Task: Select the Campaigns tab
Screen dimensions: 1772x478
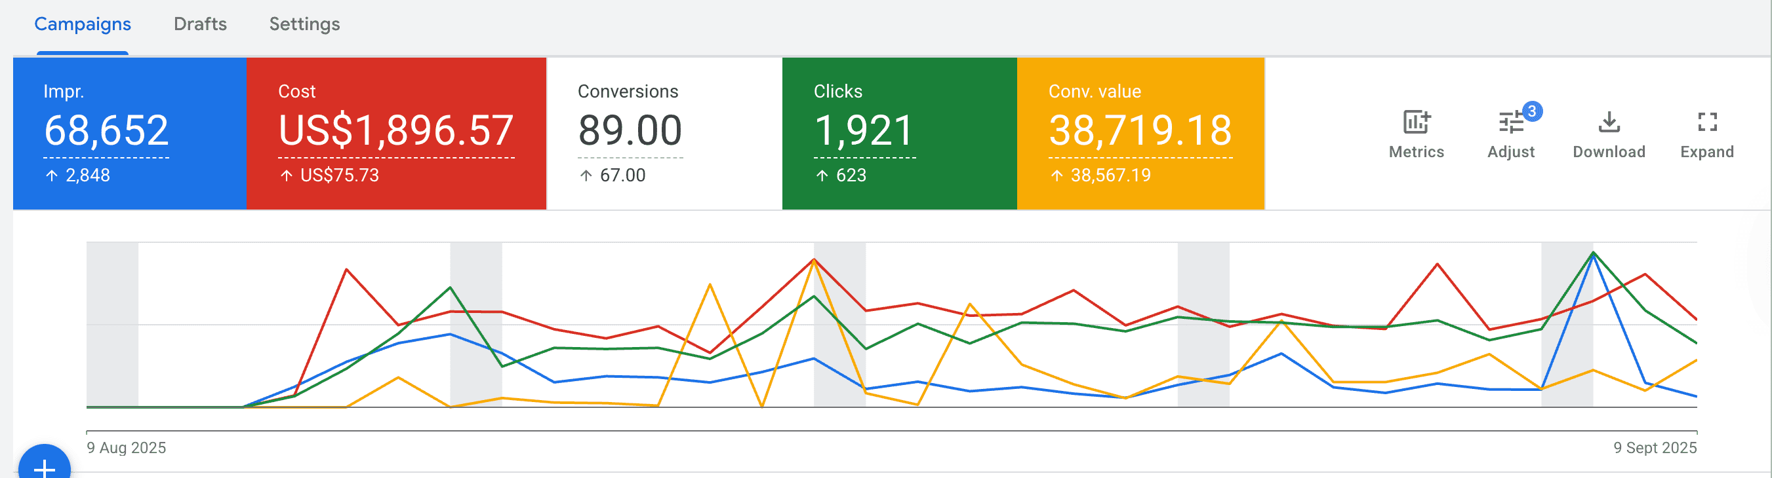Action: pos(83,24)
